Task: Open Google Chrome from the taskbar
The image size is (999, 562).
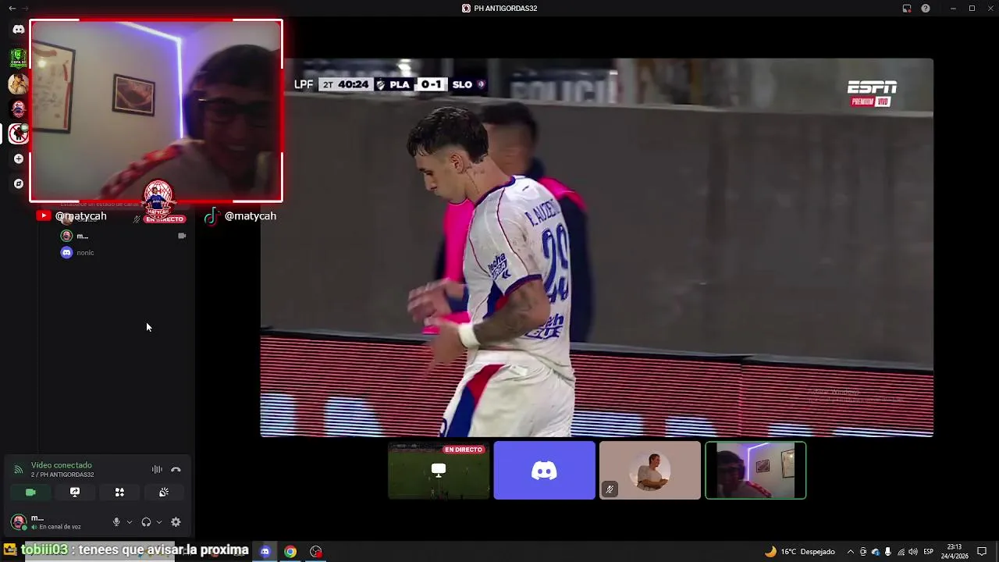Action: tap(290, 551)
